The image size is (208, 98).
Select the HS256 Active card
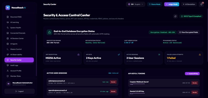pyautogui.click(x=62, y=58)
